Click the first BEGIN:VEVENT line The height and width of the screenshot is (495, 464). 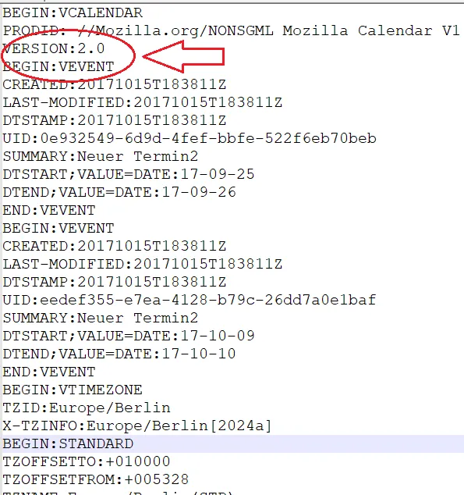click(x=58, y=66)
